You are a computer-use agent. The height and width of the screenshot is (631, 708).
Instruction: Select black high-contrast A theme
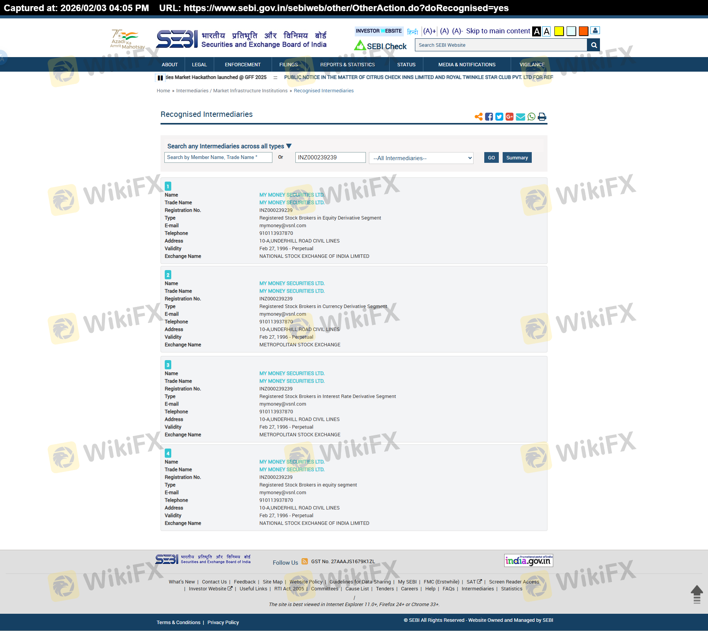(537, 31)
